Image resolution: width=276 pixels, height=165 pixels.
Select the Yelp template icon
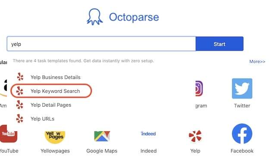tap(195, 136)
